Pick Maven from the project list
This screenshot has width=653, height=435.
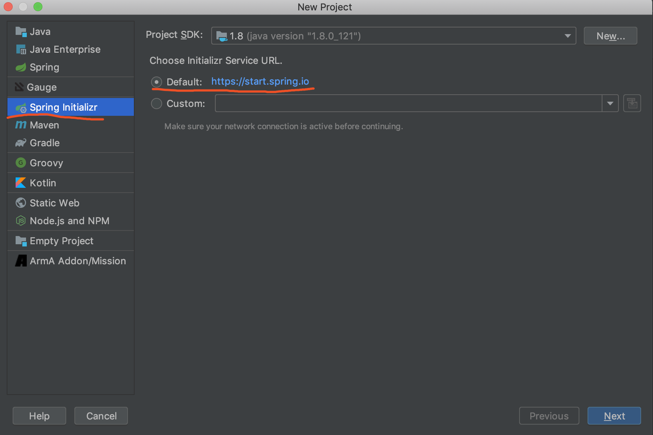tap(71, 125)
